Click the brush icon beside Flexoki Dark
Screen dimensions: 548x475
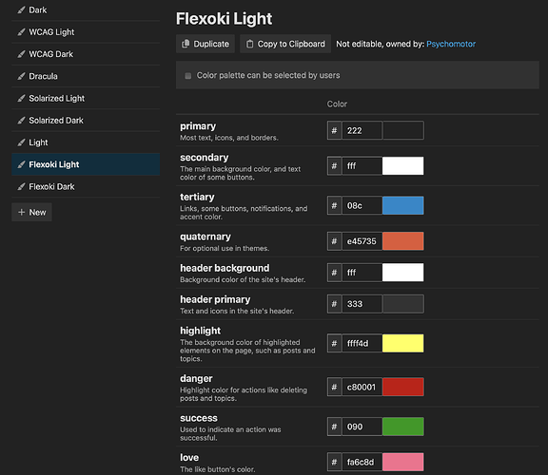click(21, 187)
